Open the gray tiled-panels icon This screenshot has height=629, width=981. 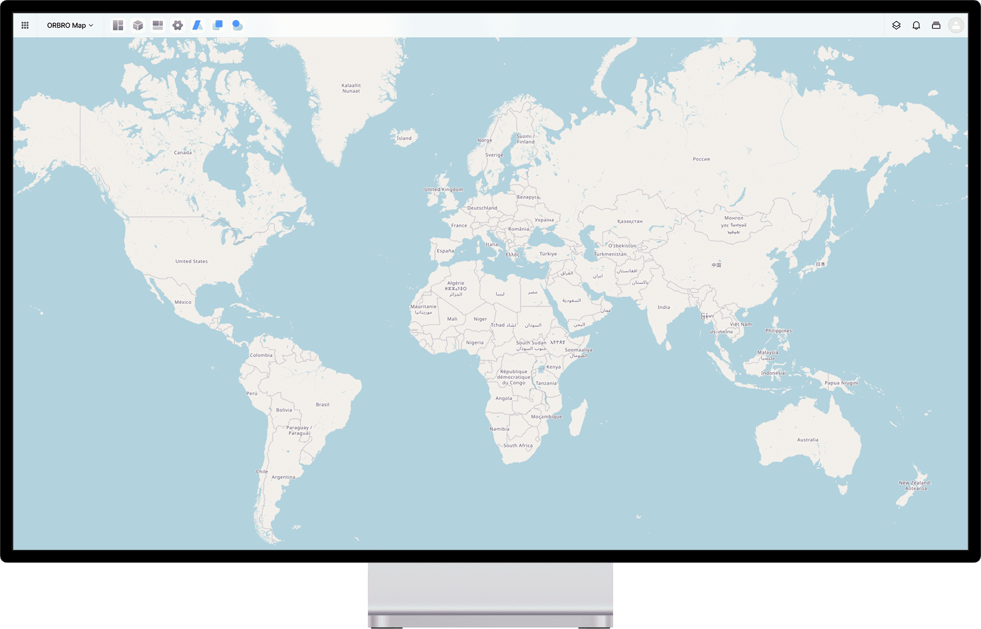point(158,25)
